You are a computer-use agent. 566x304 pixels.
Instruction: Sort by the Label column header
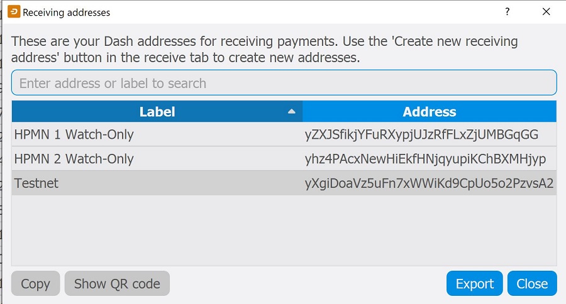click(157, 111)
